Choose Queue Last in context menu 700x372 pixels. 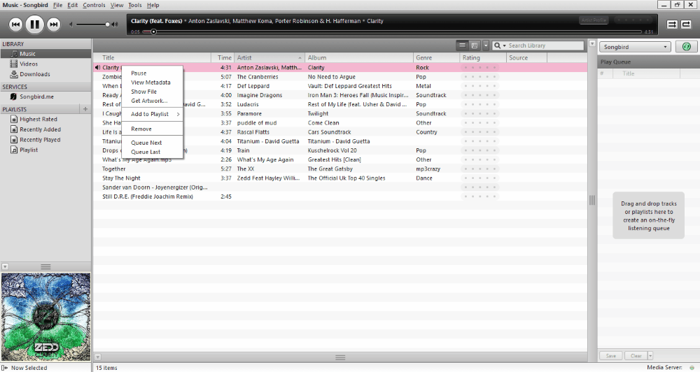[x=152, y=152]
